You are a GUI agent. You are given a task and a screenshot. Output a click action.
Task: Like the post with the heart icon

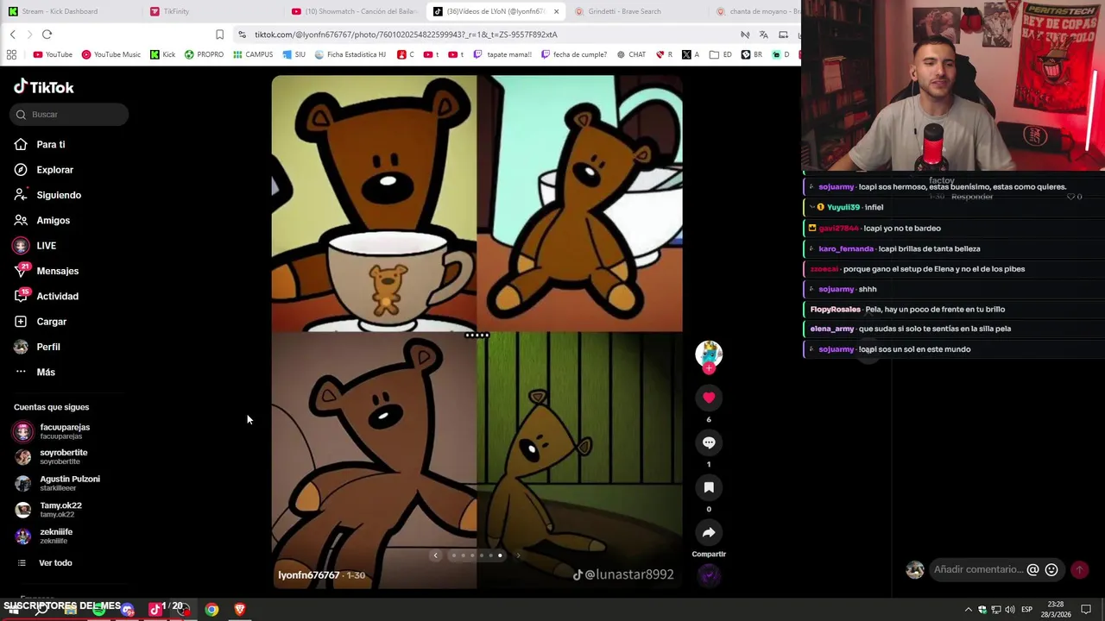pyautogui.click(x=709, y=398)
